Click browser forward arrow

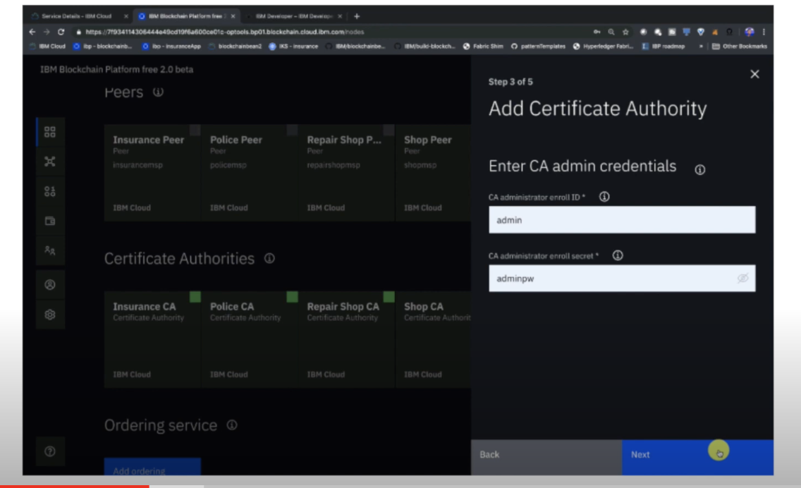pyautogui.click(x=47, y=32)
